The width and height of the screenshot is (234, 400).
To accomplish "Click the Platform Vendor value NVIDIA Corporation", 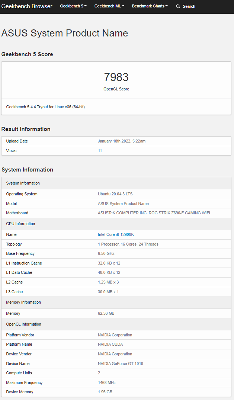I will pyautogui.click(x=115, y=335).
